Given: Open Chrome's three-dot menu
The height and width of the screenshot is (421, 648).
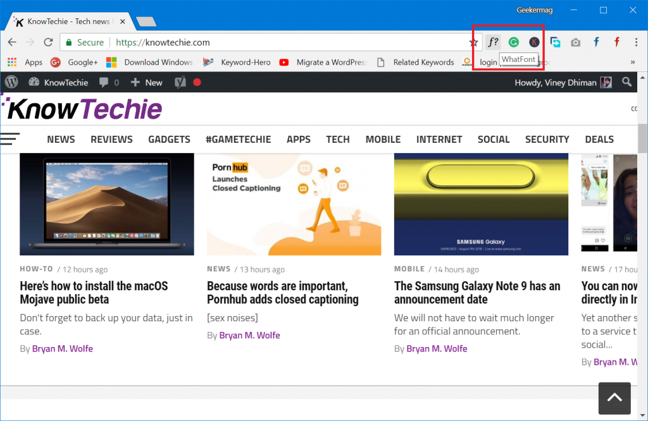Looking at the screenshot, I should click(636, 42).
